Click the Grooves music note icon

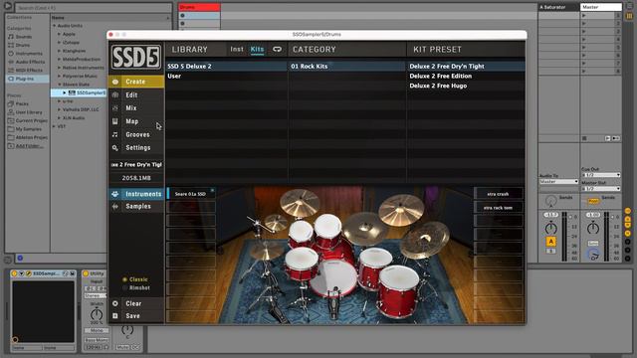pos(115,134)
